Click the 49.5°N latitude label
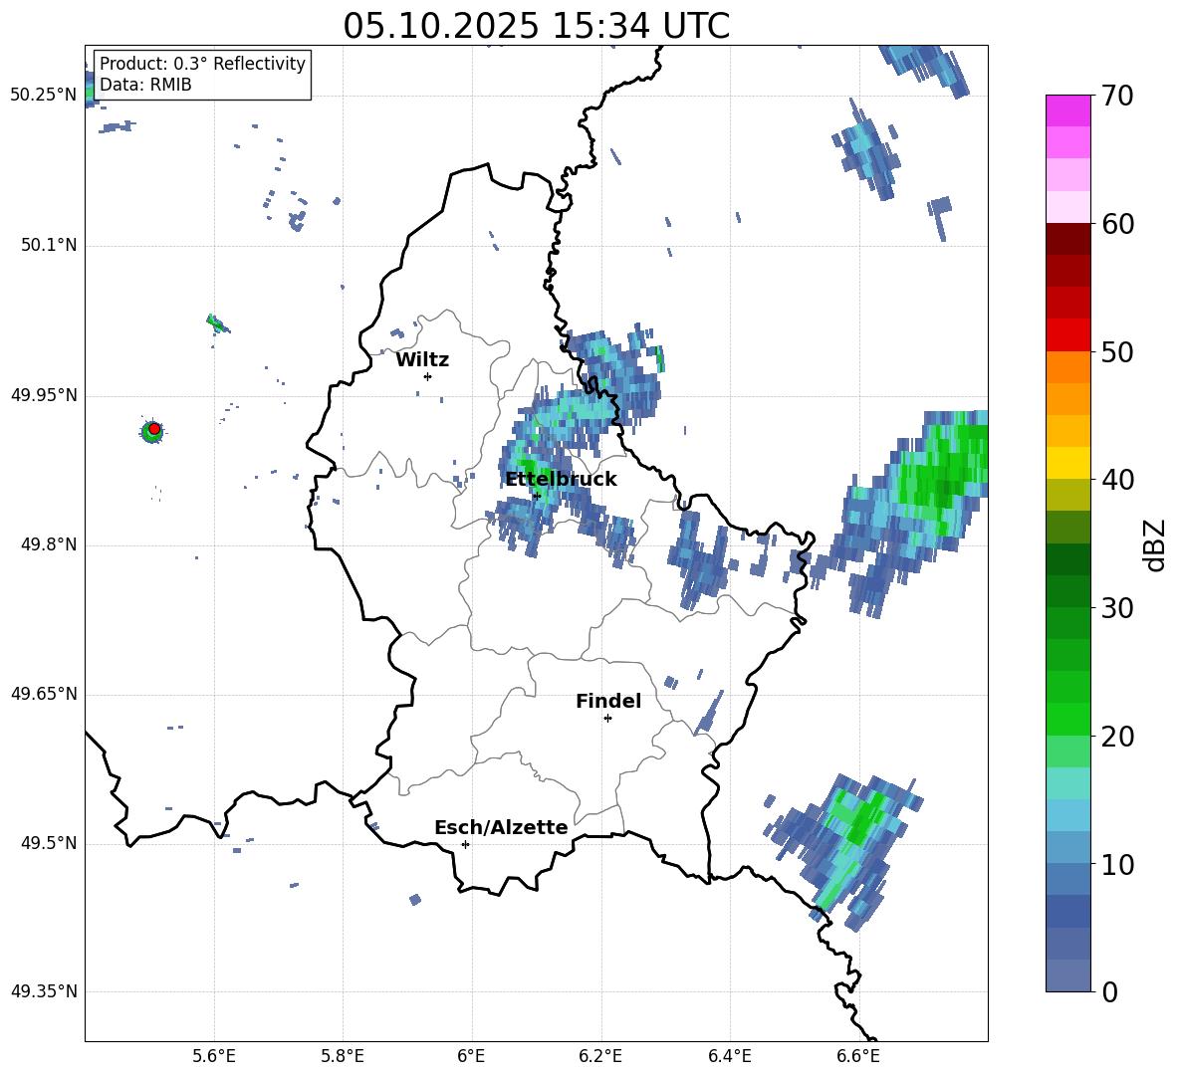1179x1076 pixels. pyautogui.click(x=49, y=843)
